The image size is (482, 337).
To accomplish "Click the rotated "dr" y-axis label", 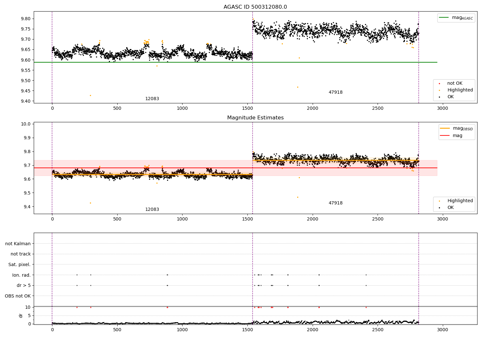I will (x=21, y=315).
